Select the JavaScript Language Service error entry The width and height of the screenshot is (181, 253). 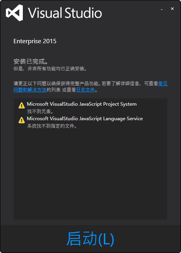point(85,119)
